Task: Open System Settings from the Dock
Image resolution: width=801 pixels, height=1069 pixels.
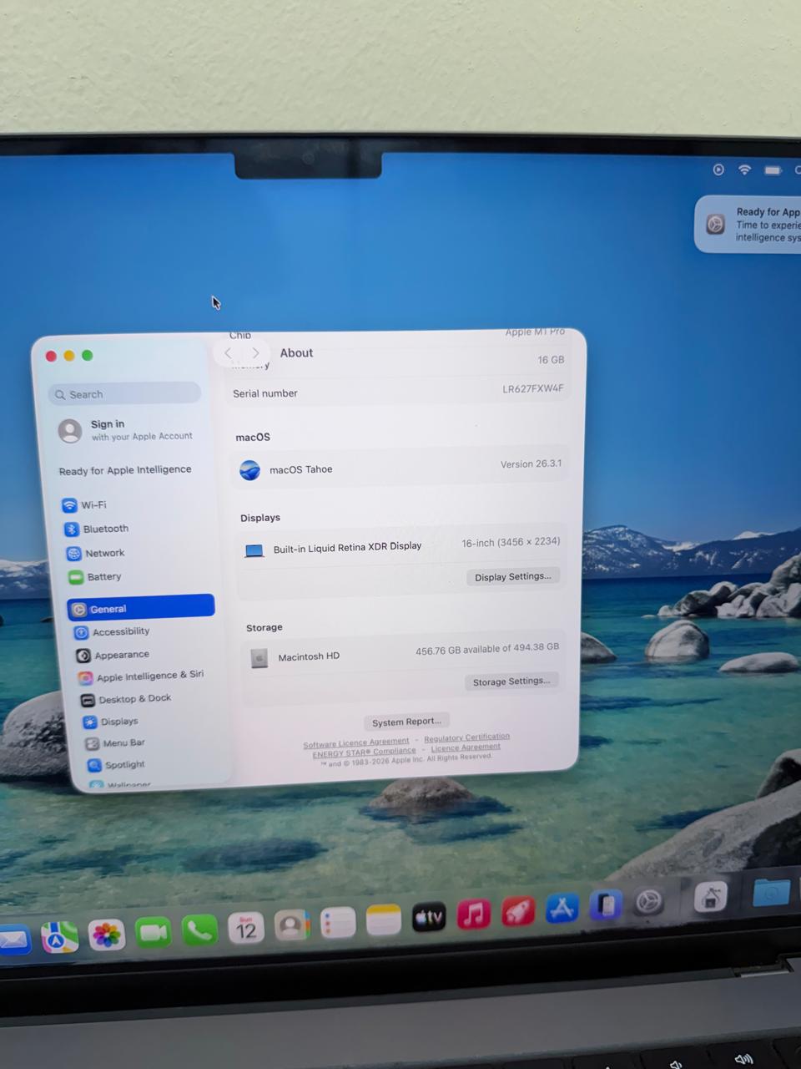Action: (x=648, y=902)
